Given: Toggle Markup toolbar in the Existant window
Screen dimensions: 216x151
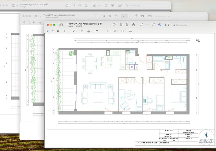Looking at the screenshot, I should click(x=113, y=5).
